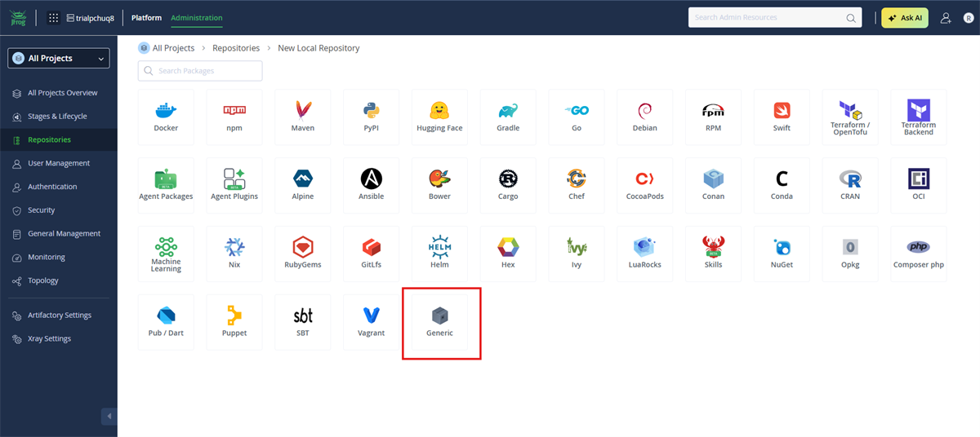Open the Authentication section

(x=59, y=187)
